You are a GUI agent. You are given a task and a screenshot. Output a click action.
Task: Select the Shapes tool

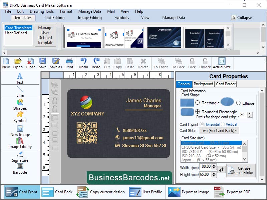[x=20, y=106]
